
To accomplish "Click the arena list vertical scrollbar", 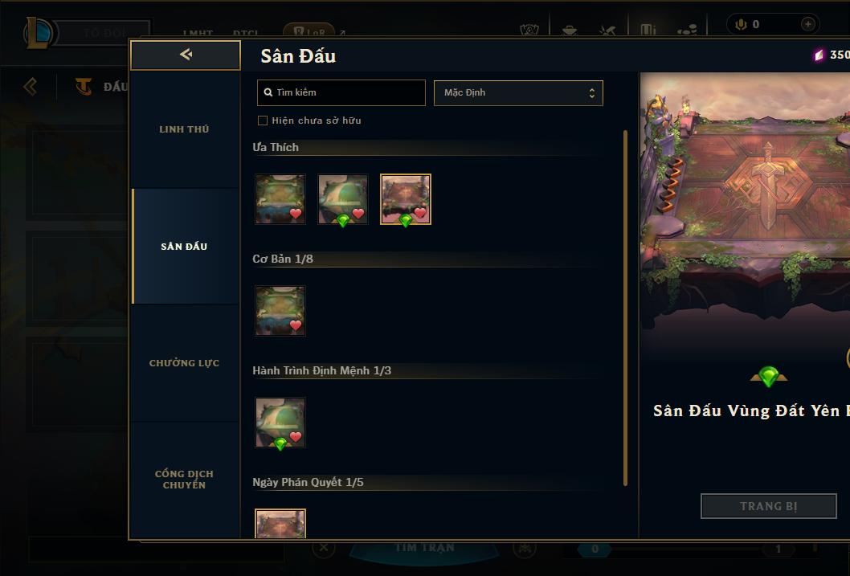I will 625,308.
